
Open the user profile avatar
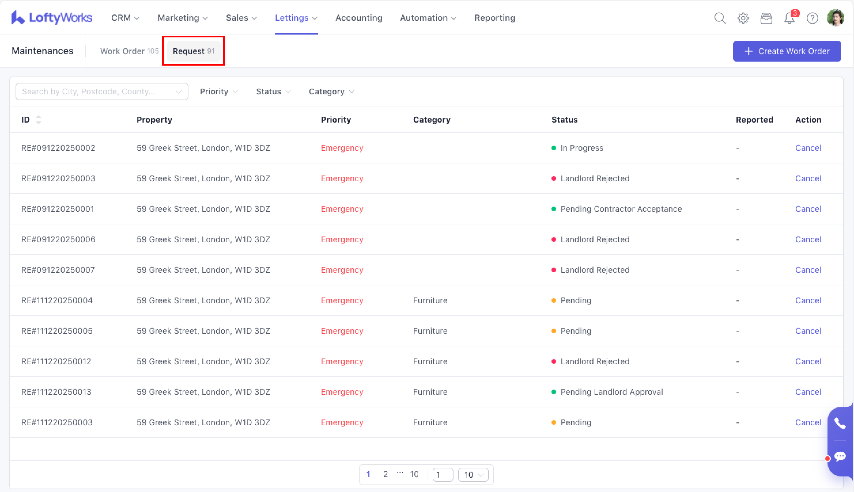click(835, 18)
